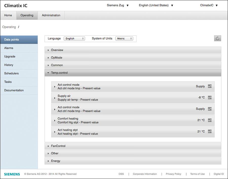Expand the Overview section
Viewport: 228px width, 179px height.
coord(133,50)
